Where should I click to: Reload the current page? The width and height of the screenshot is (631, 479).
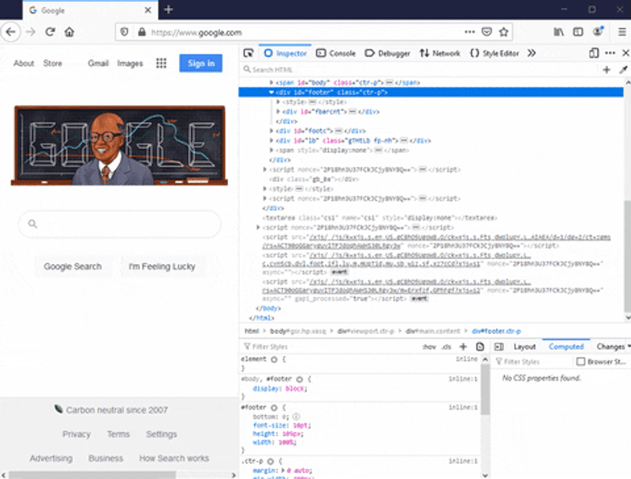tap(50, 32)
